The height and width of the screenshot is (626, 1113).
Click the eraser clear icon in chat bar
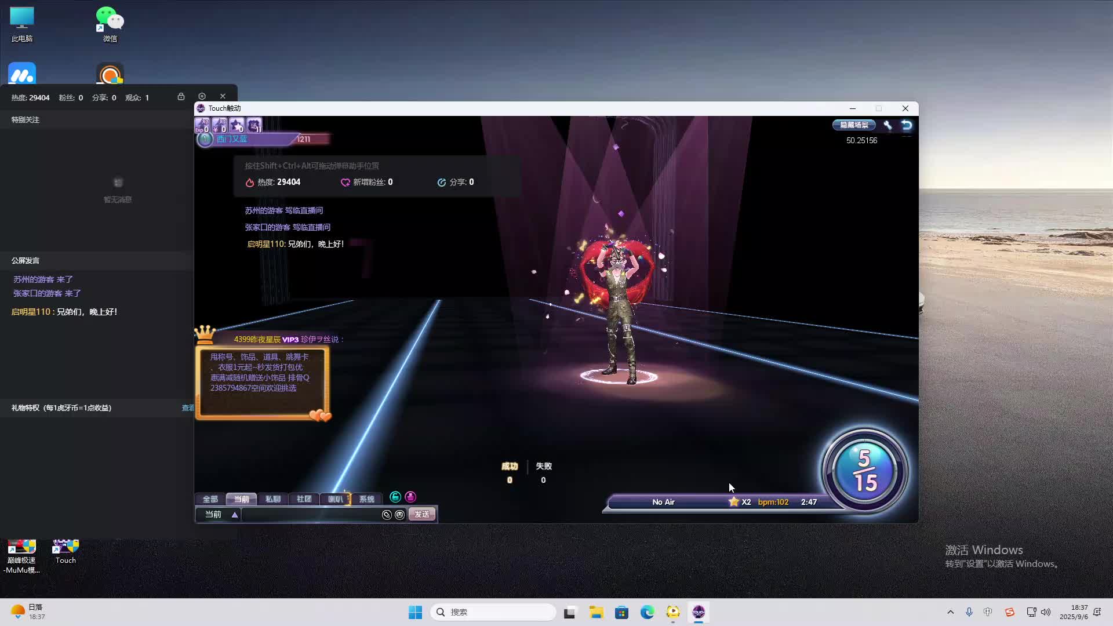pos(387,515)
